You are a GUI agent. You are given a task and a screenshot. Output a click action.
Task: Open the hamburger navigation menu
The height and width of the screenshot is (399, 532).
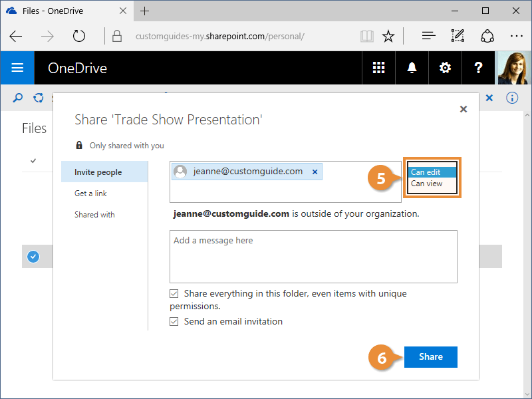pyautogui.click(x=17, y=68)
